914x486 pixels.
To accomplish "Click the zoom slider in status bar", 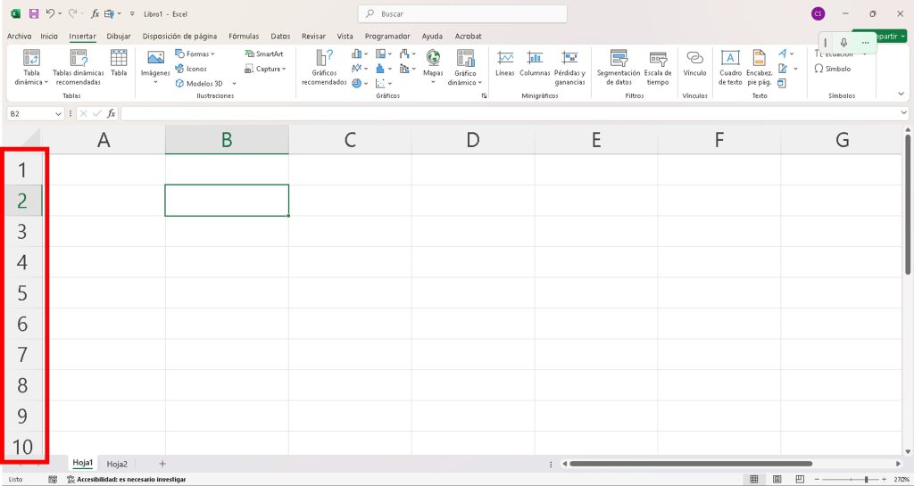I will 866,479.
